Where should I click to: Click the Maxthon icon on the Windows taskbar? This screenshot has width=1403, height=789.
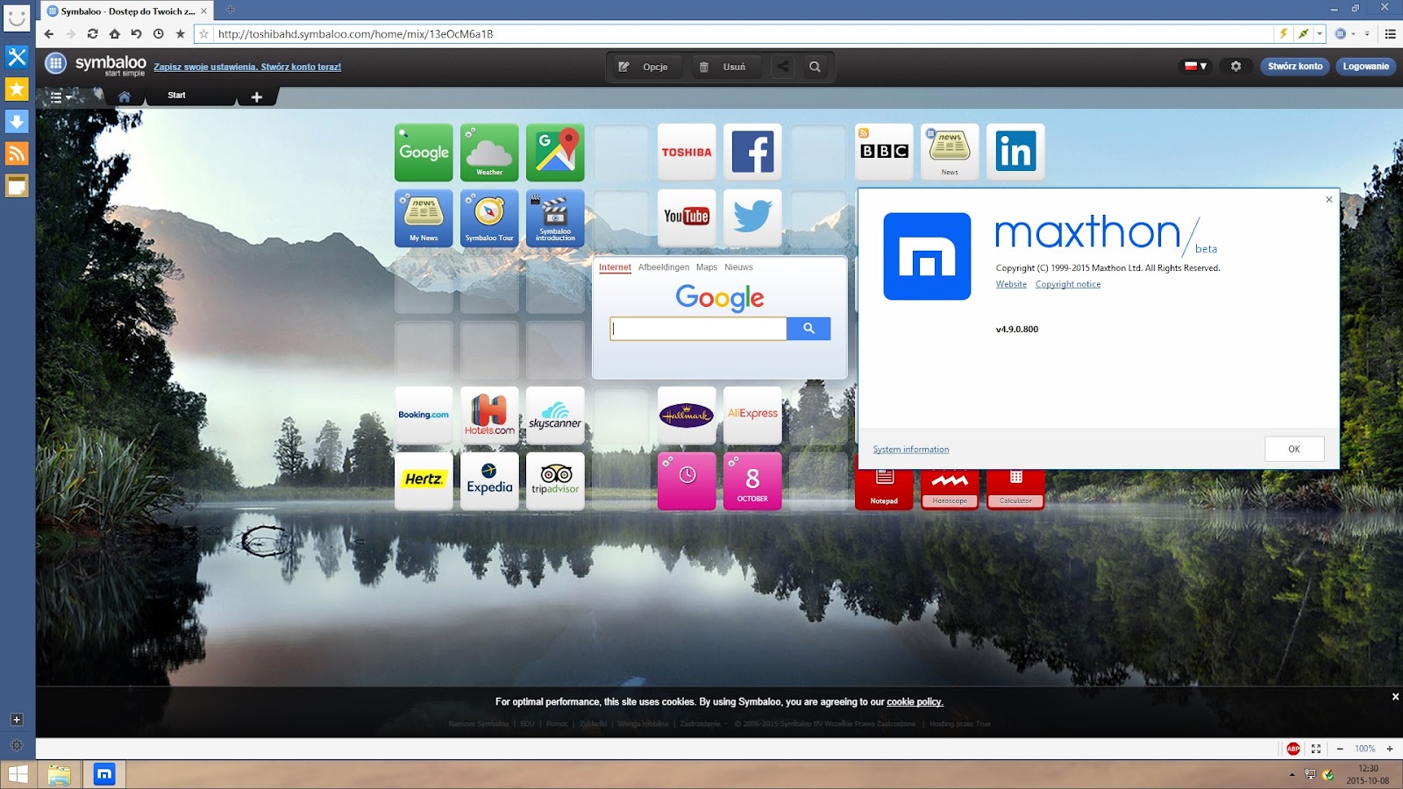(x=104, y=774)
